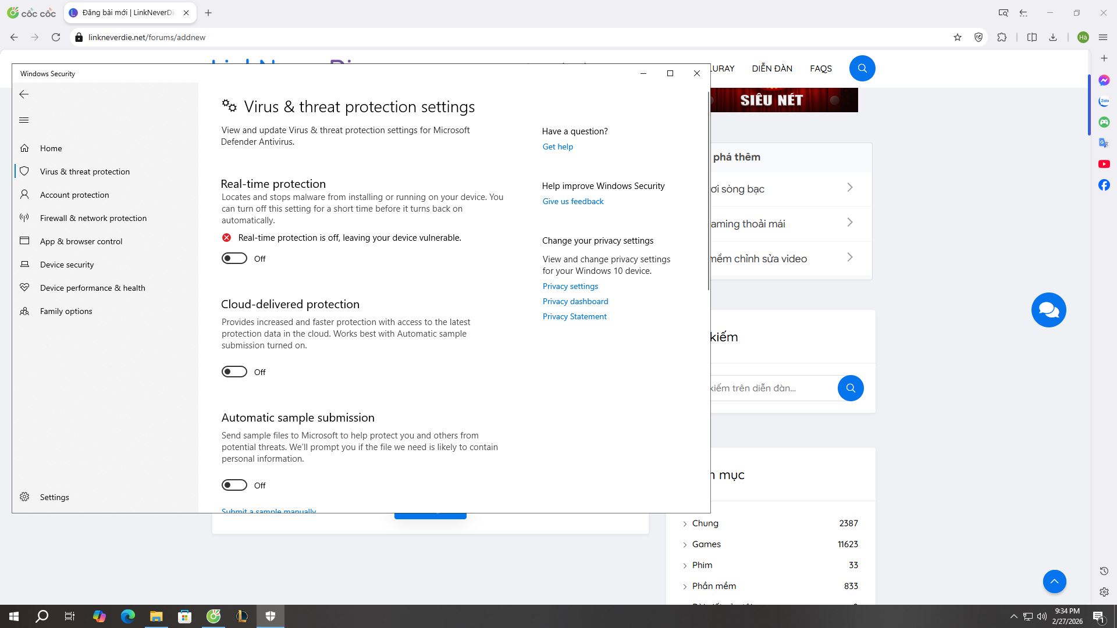Image resolution: width=1117 pixels, height=628 pixels.
Task: Click the blue search icon in site header
Action: click(862, 69)
